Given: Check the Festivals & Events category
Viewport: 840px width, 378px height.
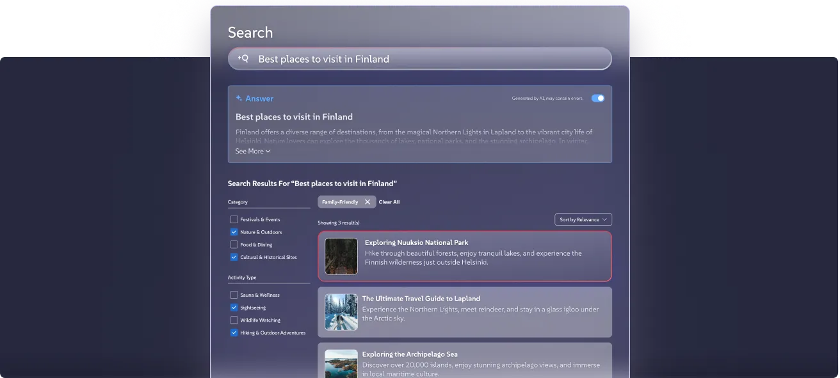Looking at the screenshot, I should [x=234, y=219].
